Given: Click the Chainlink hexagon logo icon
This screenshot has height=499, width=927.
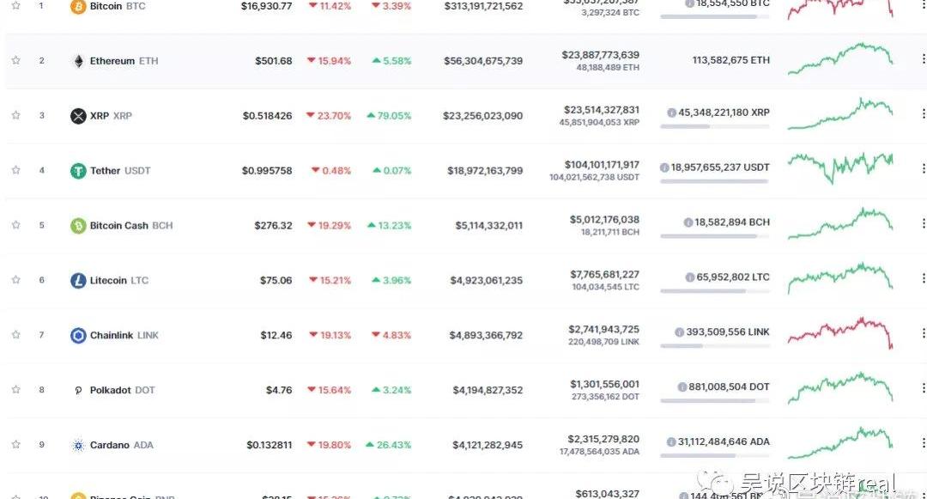Looking at the screenshot, I should point(78,335).
